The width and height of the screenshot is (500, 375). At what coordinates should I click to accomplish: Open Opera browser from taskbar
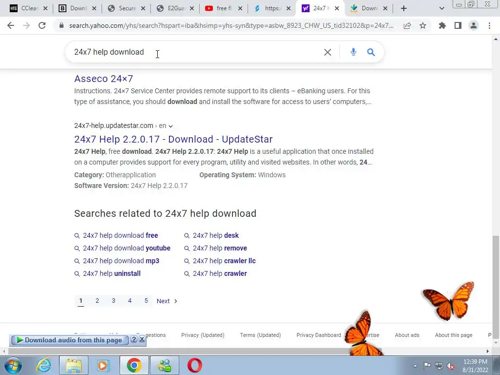(x=194, y=365)
